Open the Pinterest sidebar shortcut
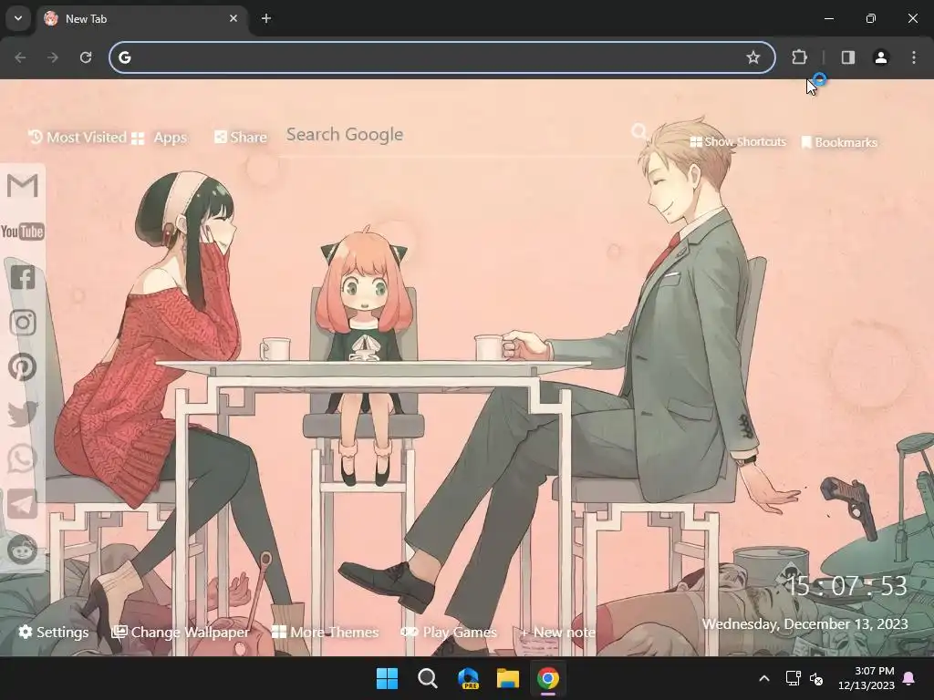The width and height of the screenshot is (934, 700). pyautogui.click(x=23, y=367)
